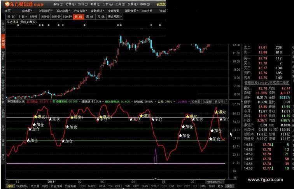Open 深度F9 sidebar tab
This screenshot has width=294, height=189.
click(3, 70)
